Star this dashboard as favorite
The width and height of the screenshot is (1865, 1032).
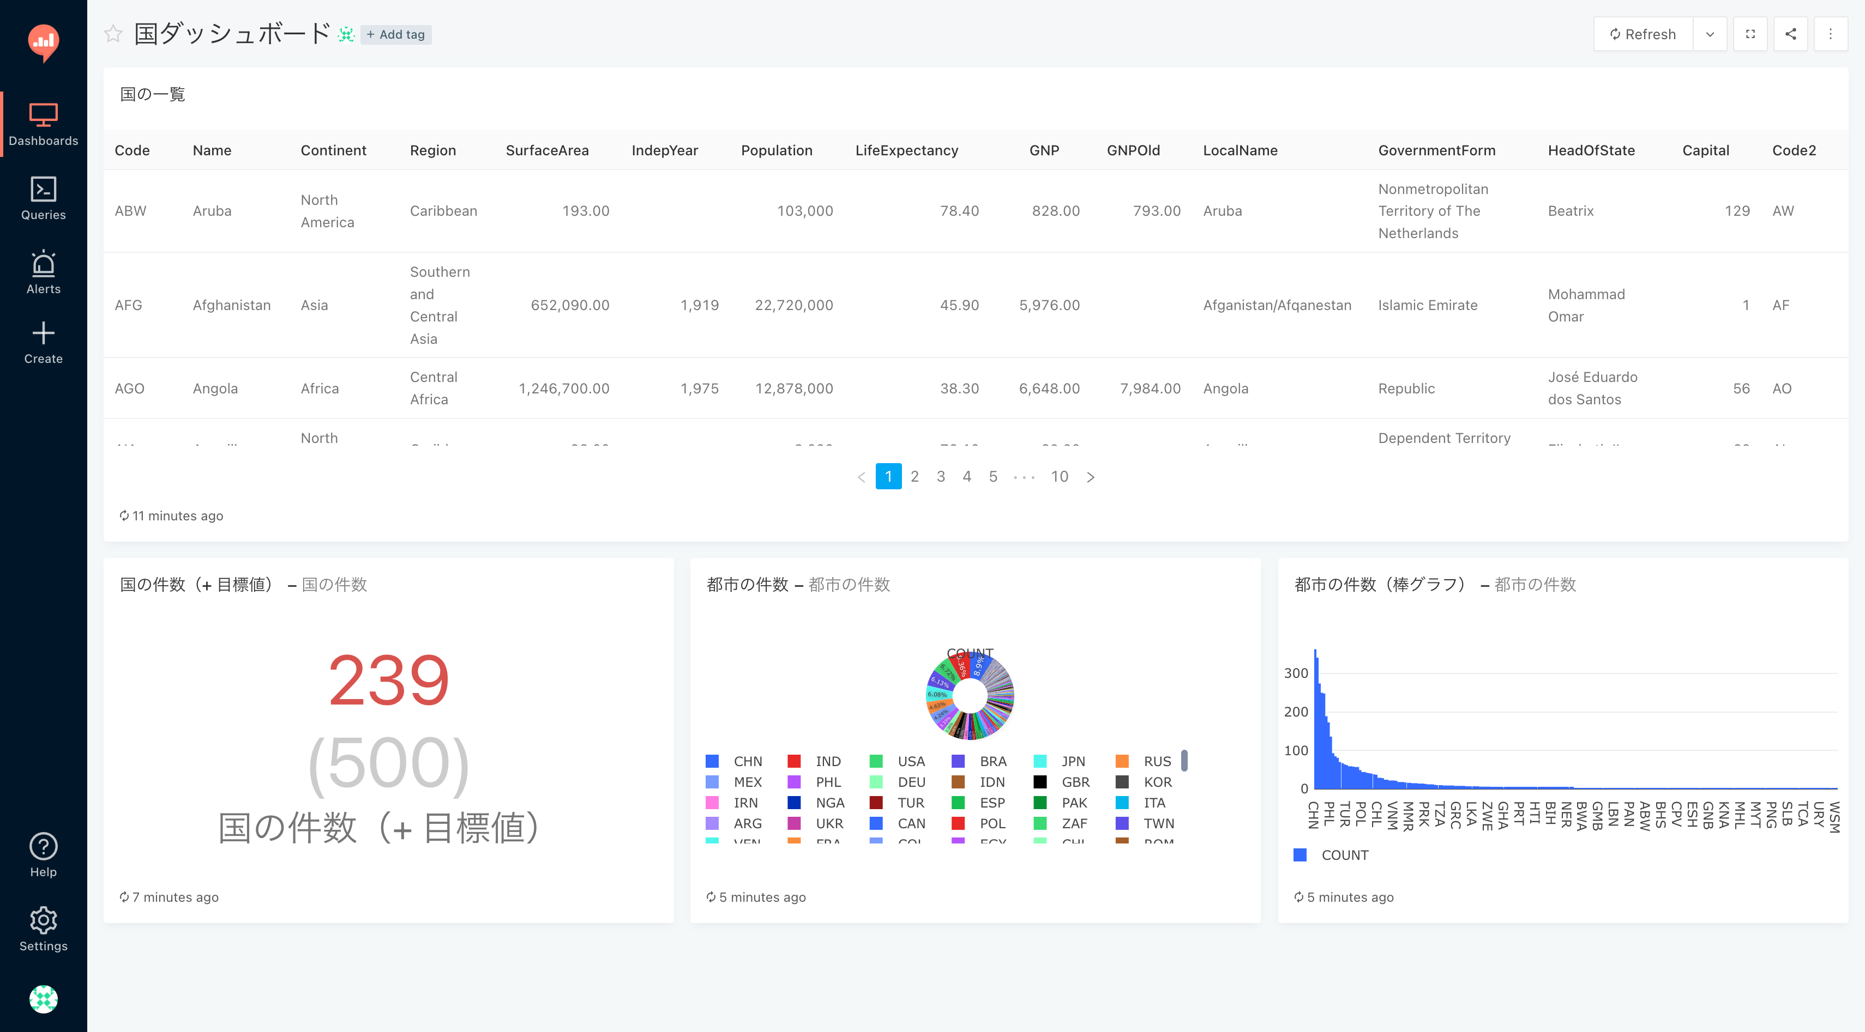pos(113,34)
